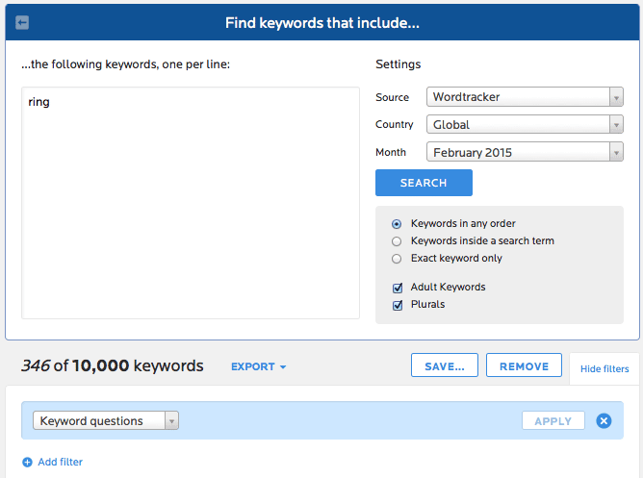Remove the Keyword questions filter with X icon
Viewport: 643px width, 478px height.
(604, 420)
